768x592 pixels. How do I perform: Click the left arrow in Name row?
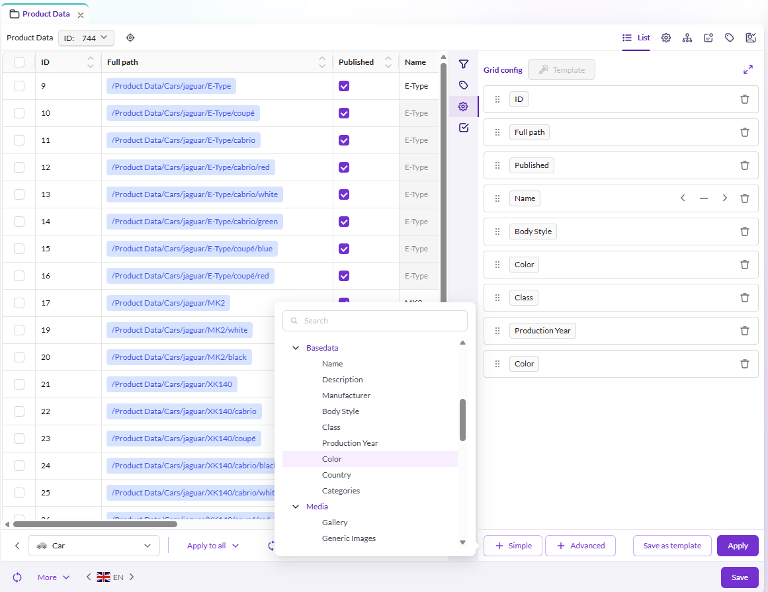click(683, 198)
